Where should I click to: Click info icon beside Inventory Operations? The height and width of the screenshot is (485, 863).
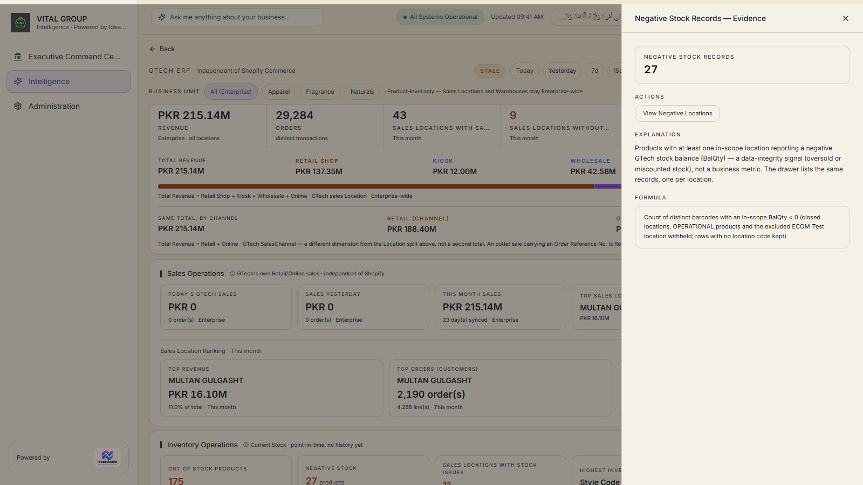click(246, 445)
